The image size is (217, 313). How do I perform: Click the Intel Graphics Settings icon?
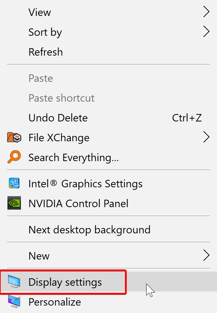[14, 184]
